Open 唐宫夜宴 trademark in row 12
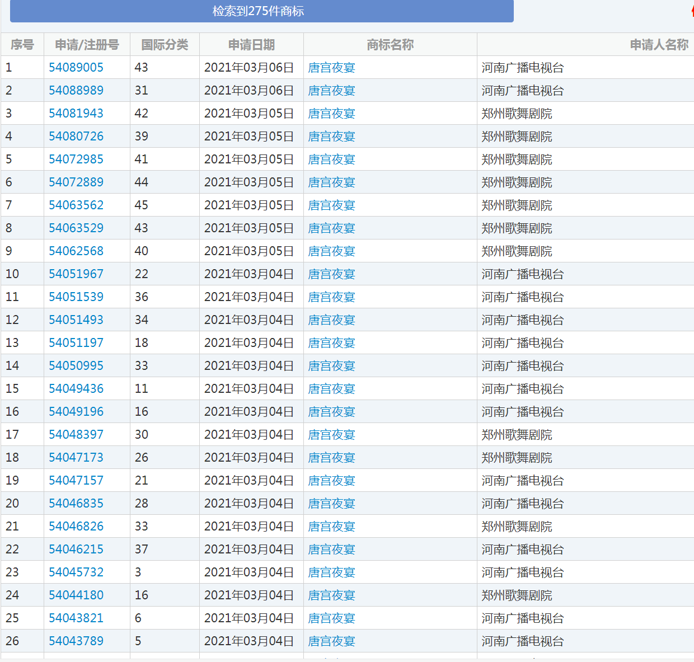694x662 pixels. [332, 320]
